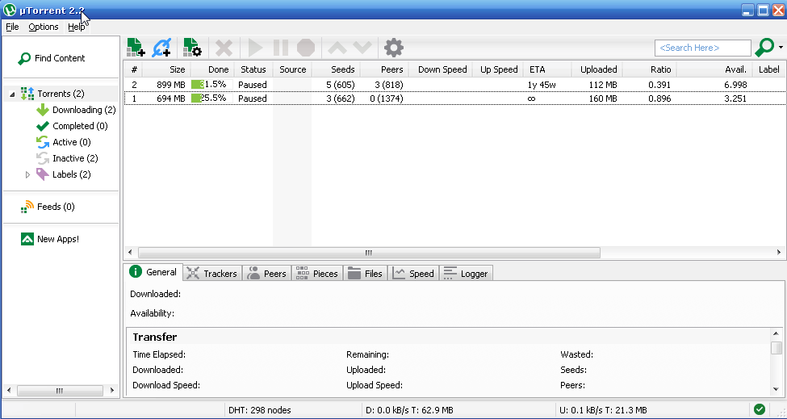Open the search provider dropdown arrow
Image resolution: width=787 pixels, height=419 pixels.
pos(781,48)
